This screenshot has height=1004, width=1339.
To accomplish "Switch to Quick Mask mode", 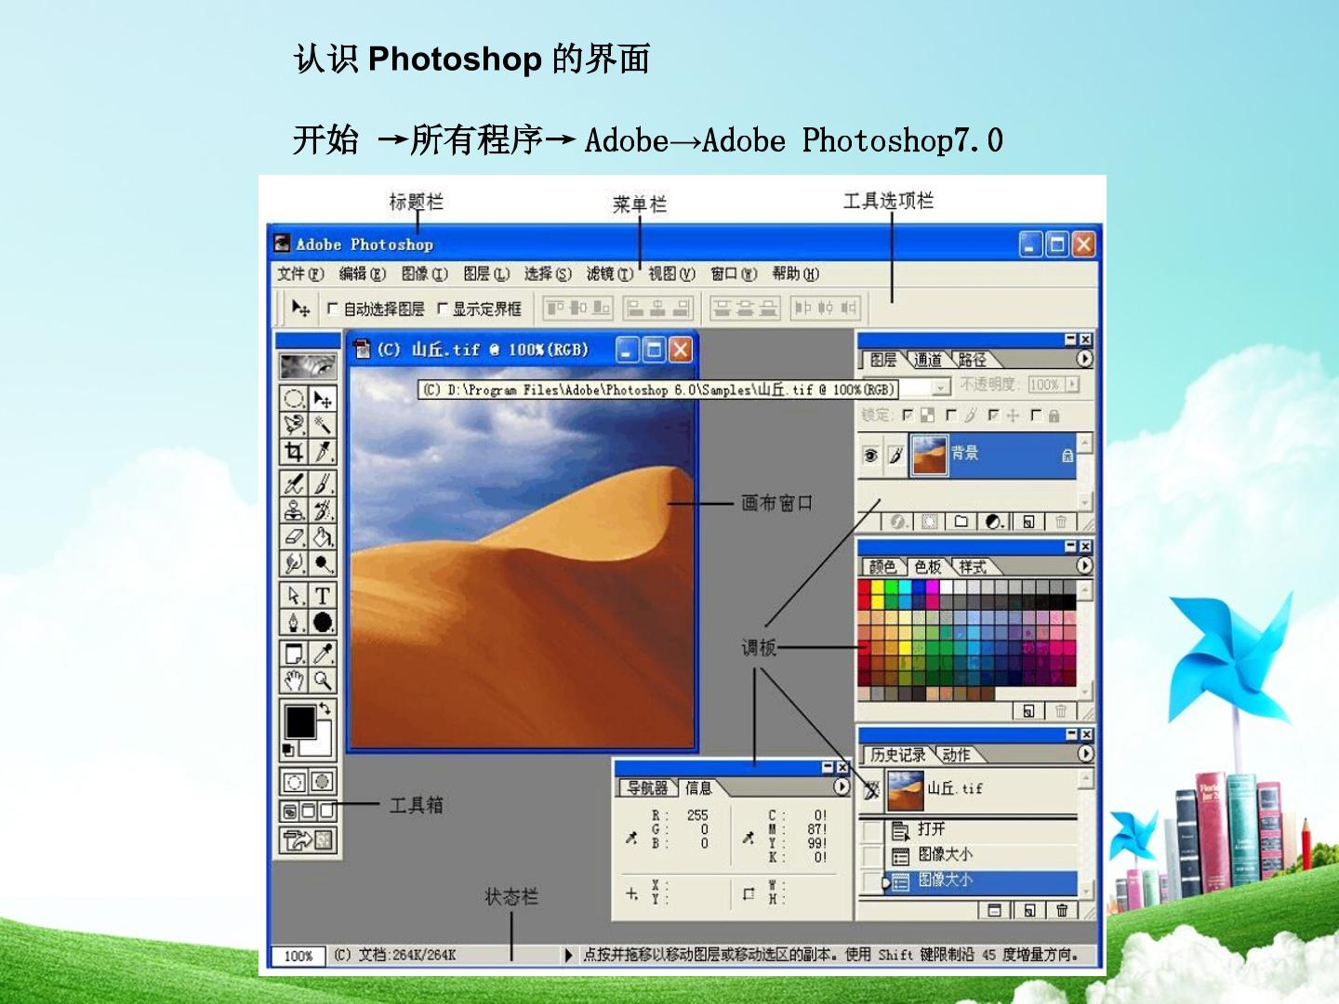I will 323,782.
